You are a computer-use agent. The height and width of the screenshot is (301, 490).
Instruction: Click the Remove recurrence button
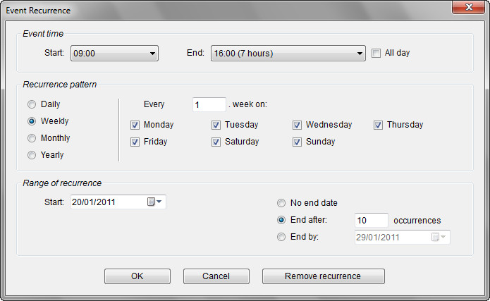(x=323, y=276)
